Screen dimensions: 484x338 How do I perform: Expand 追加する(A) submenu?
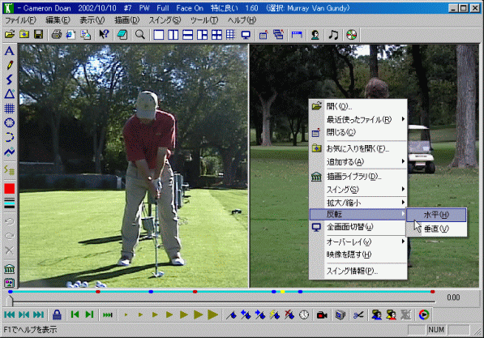[358, 162]
